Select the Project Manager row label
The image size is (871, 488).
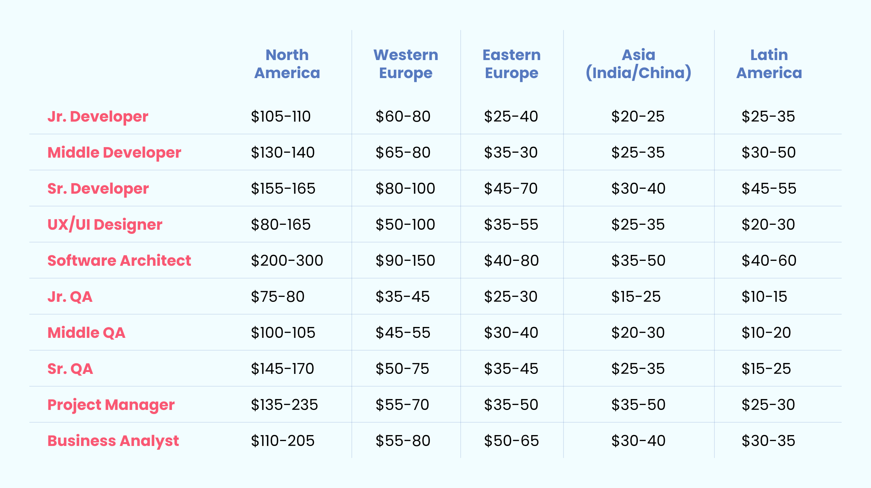point(111,405)
